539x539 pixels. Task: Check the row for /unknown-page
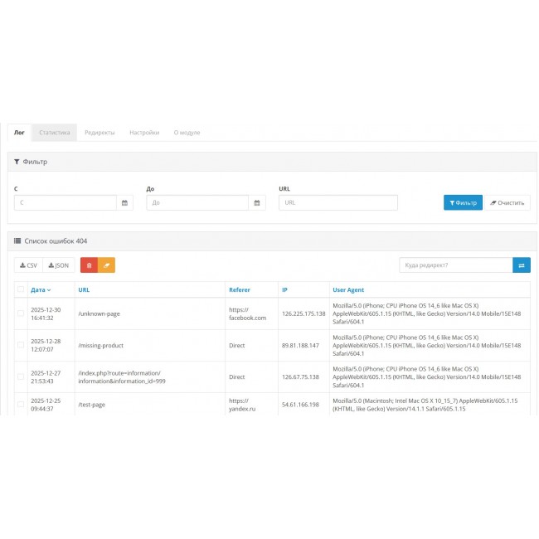21,313
